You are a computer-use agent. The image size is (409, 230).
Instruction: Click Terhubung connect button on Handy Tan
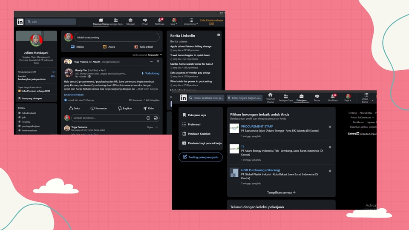[x=150, y=73]
